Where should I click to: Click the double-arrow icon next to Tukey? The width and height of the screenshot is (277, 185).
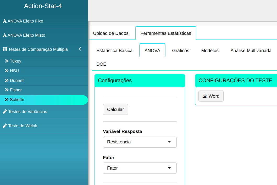click(x=7, y=61)
